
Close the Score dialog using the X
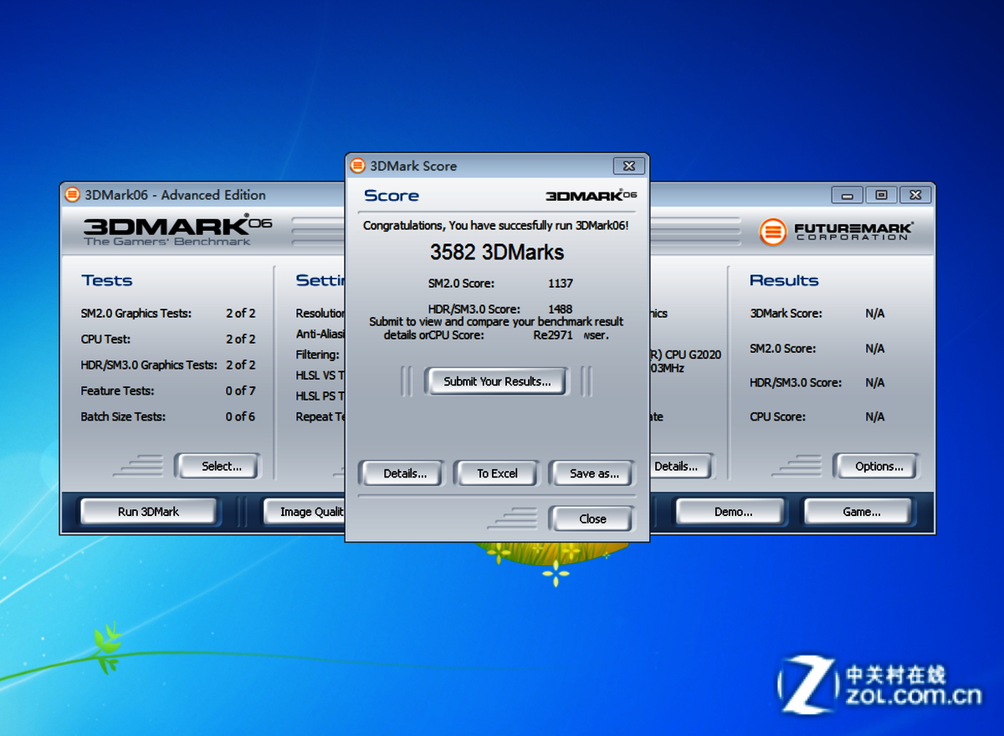pos(629,166)
